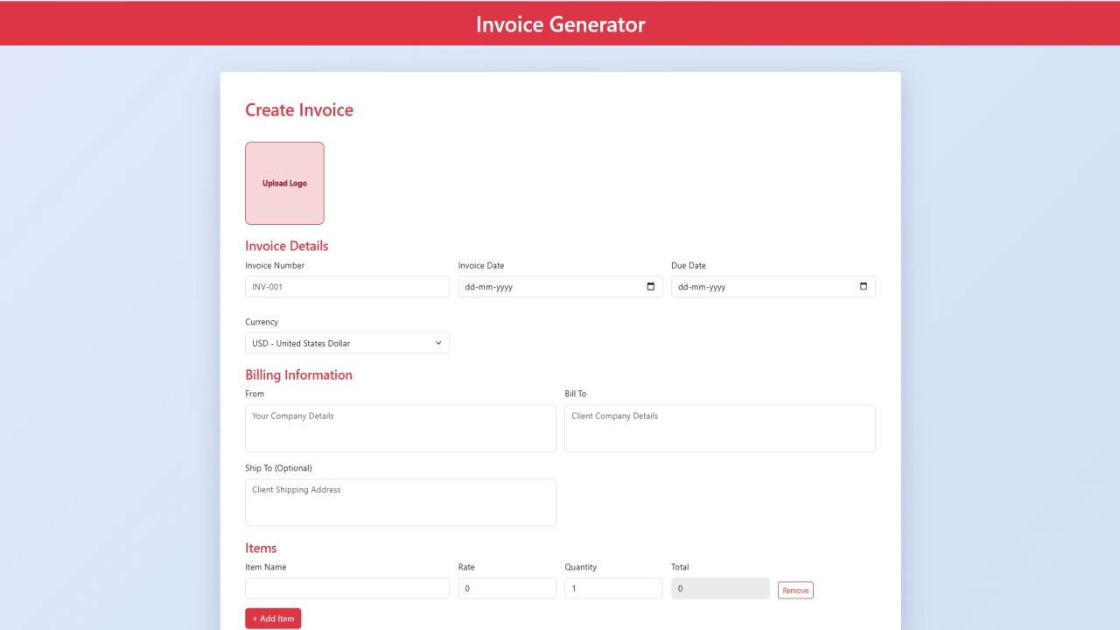Click the Quantity input field
The height and width of the screenshot is (630, 1120).
(x=612, y=588)
